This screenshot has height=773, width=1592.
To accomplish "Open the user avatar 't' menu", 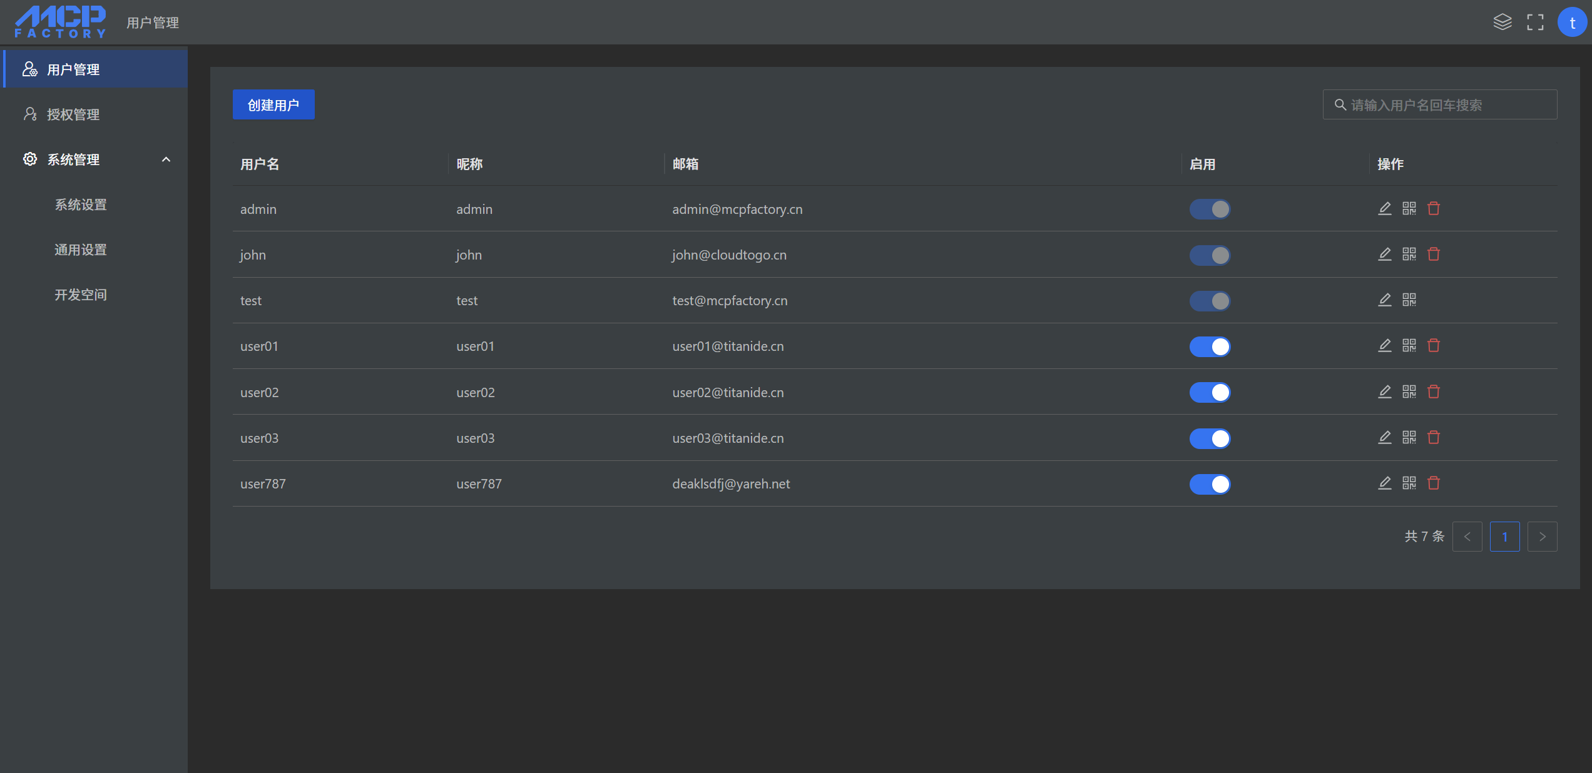I will (1572, 23).
